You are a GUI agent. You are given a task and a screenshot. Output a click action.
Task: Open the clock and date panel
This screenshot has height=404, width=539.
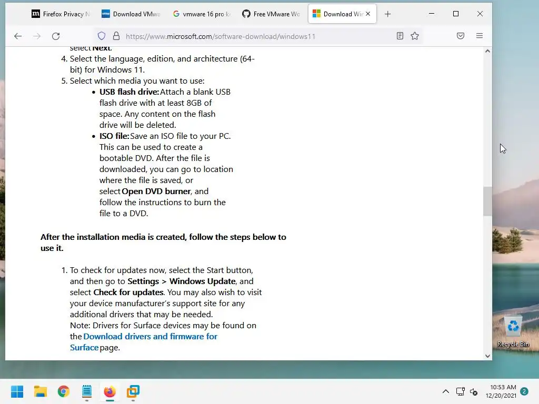[501, 391]
